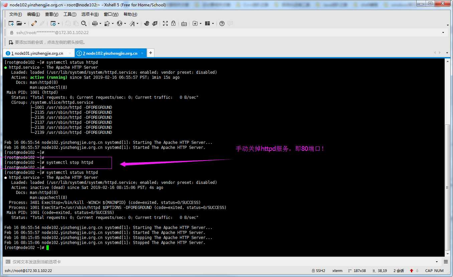Close the node102 tab

tap(142, 53)
